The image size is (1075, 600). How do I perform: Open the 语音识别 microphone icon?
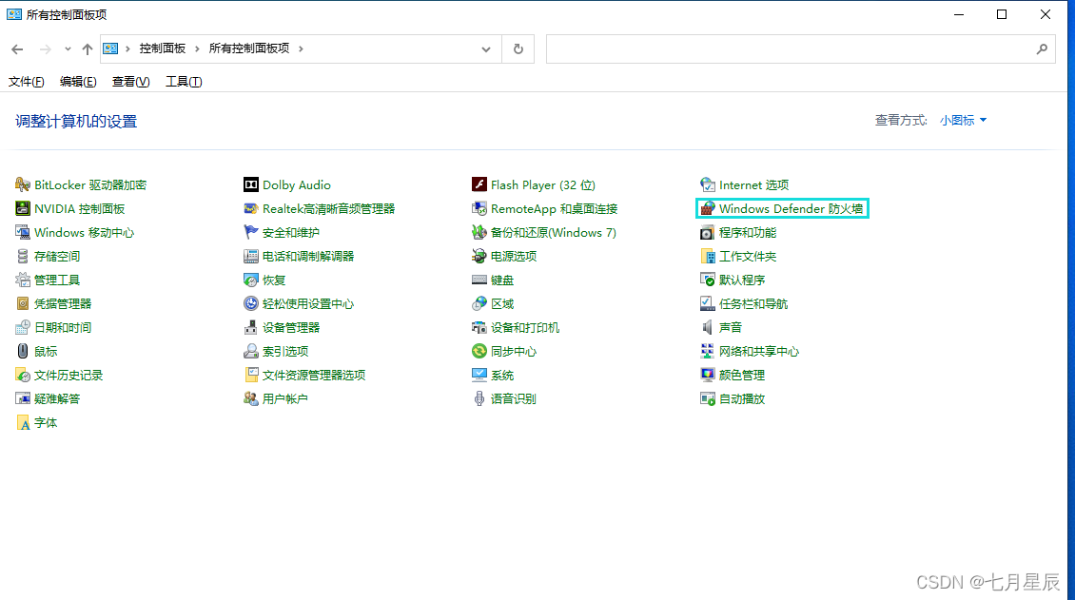click(479, 398)
